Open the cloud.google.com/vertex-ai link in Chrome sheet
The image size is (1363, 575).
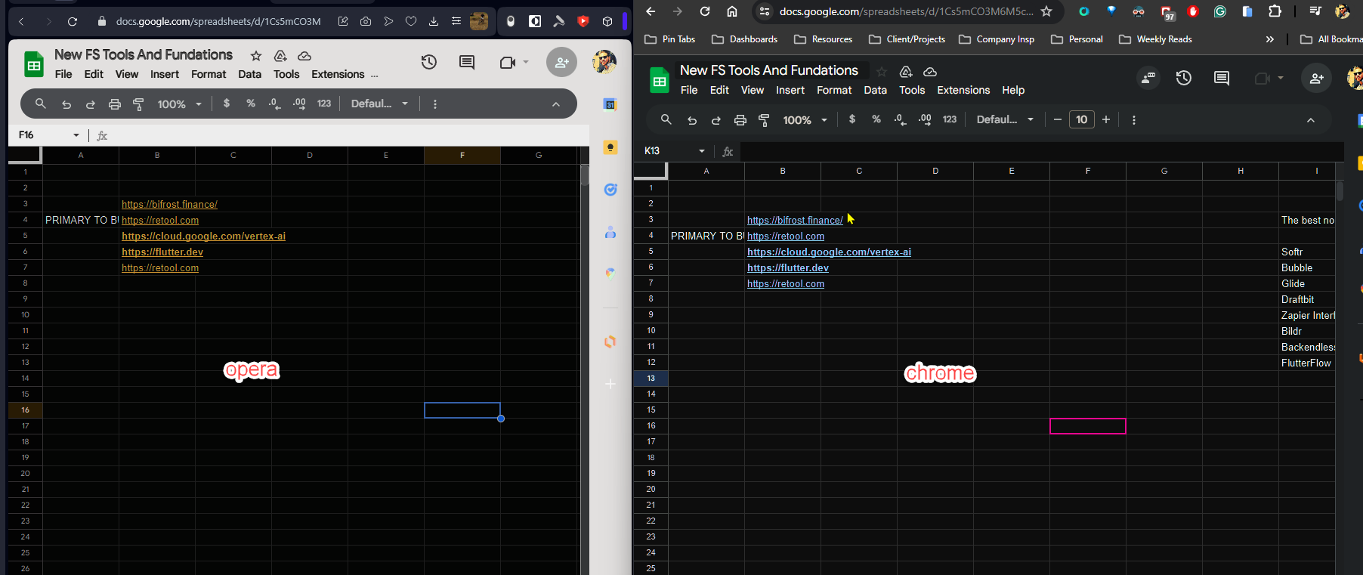(829, 252)
